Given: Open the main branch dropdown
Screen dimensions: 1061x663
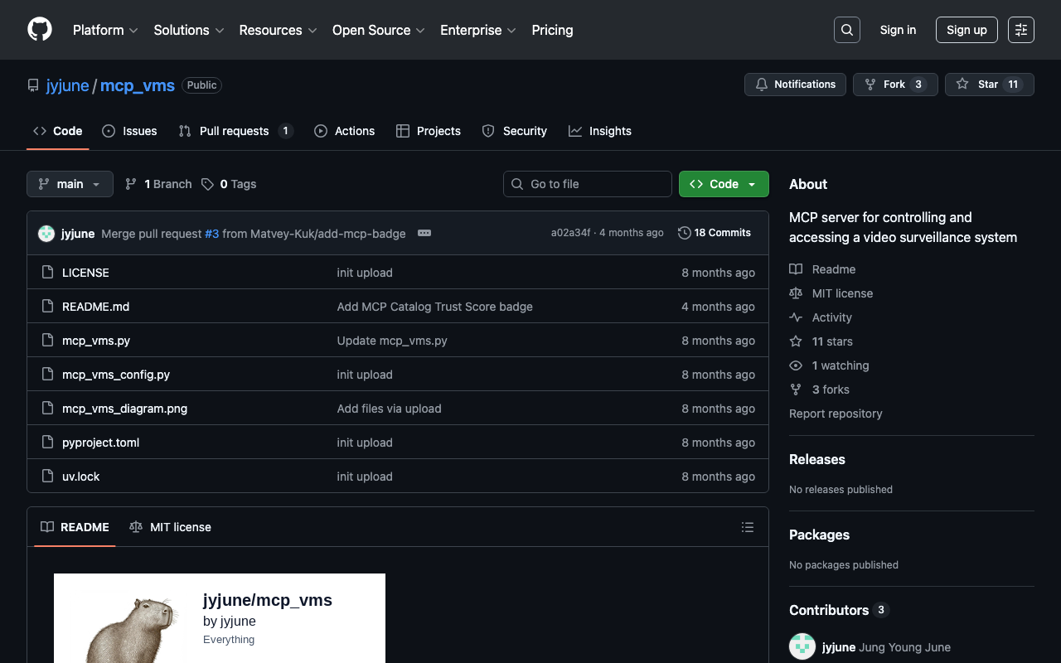Looking at the screenshot, I should point(70,184).
